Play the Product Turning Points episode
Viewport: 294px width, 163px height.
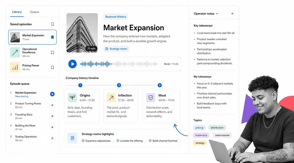coord(52,105)
